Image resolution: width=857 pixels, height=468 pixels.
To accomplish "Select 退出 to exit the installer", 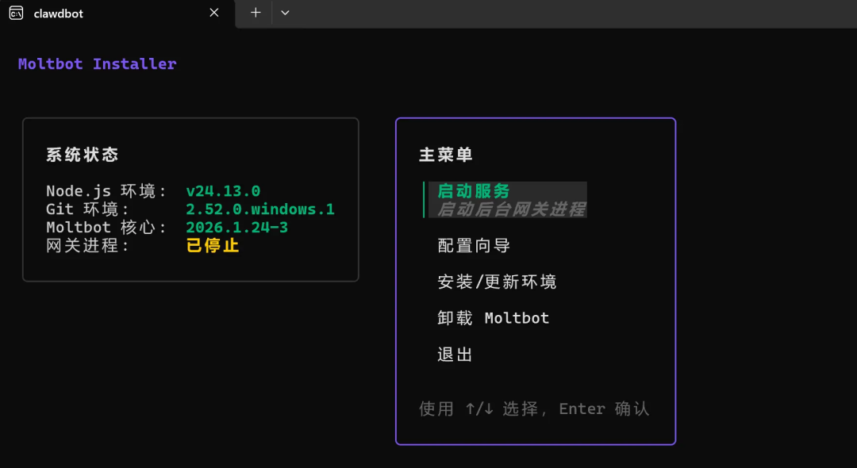I will pos(455,355).
